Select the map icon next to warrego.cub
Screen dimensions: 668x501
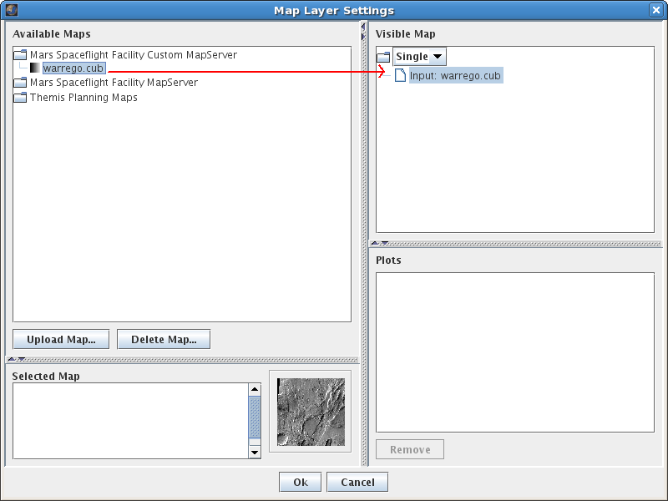click(x=34, y=68)
